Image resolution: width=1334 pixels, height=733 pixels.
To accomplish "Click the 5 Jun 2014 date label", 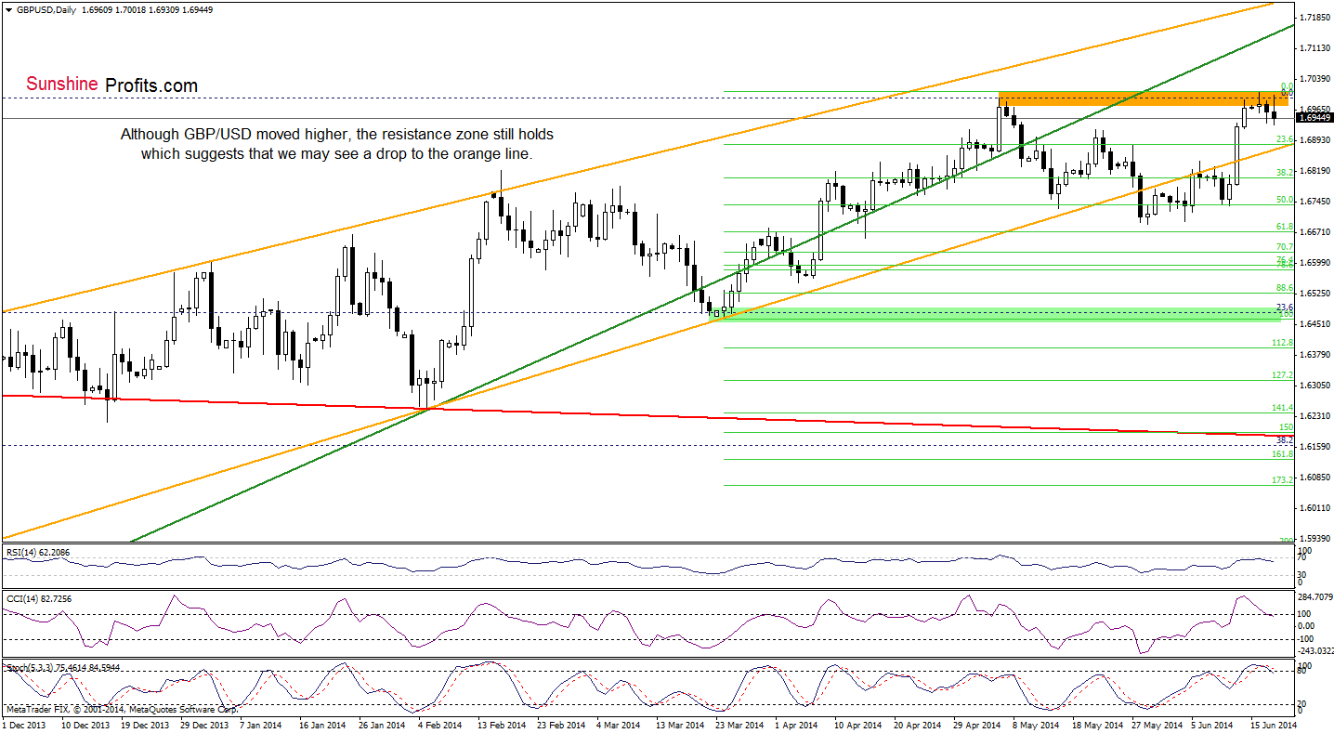I will 1214,725.
